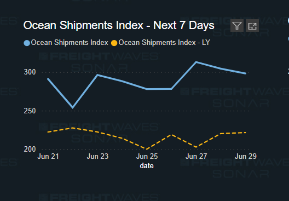Click the blue line low point near Jun 22
Screen dimensions: 289x201
coord(73,107)
